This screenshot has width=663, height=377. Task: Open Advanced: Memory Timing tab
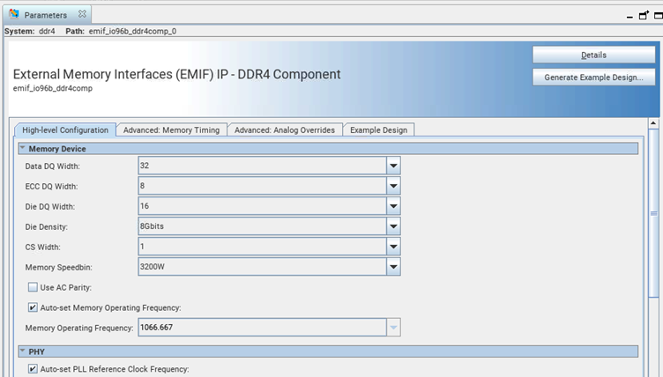(171, 130)
